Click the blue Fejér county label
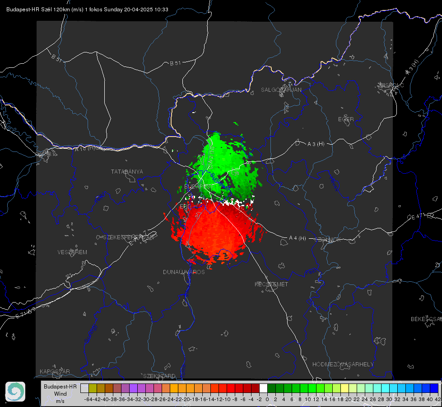The image size is (442, 407). click(101, 198)
